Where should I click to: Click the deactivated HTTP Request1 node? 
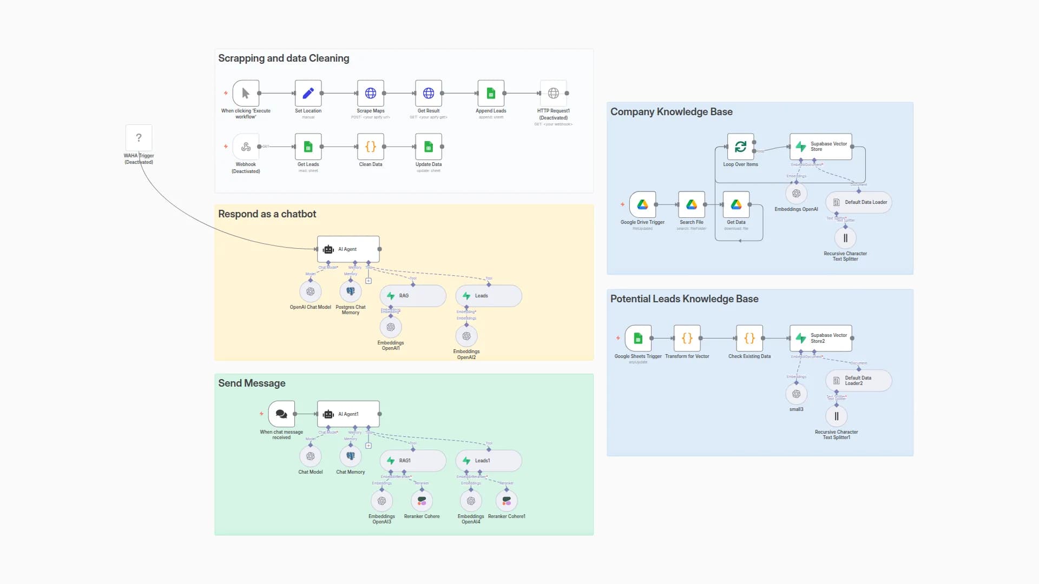(x=553, y=93)
